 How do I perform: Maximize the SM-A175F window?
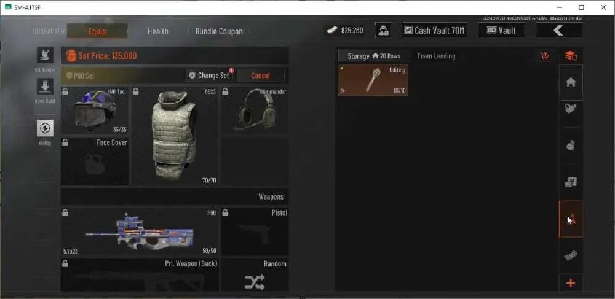coord(581,7)
